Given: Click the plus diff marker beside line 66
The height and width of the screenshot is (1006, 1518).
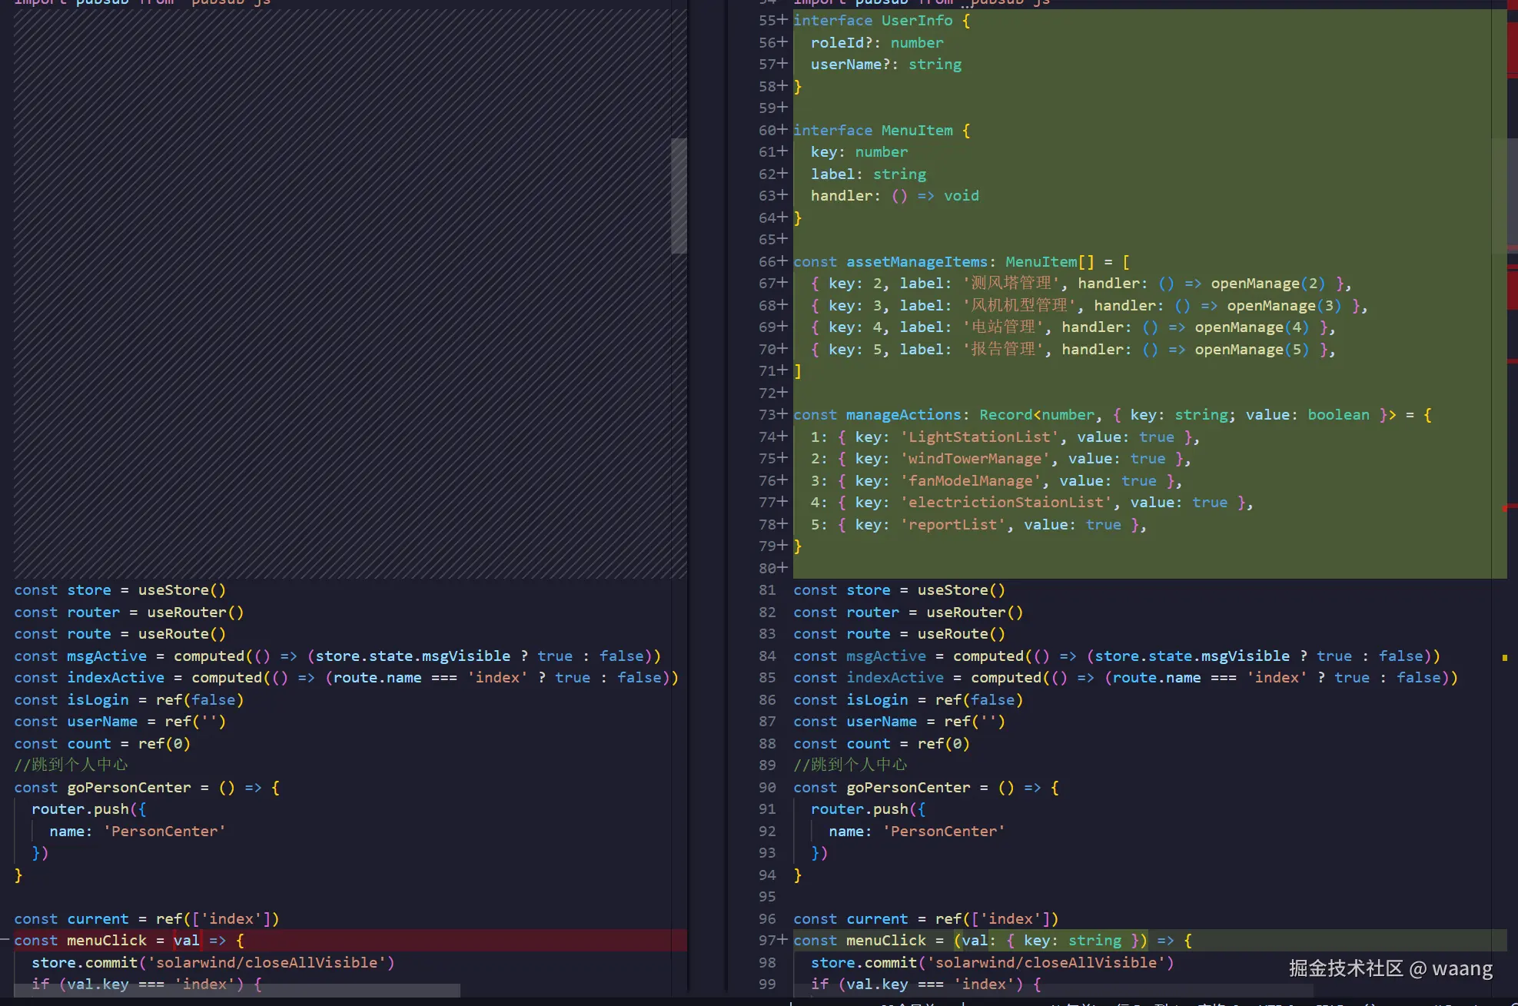Looking at the screenshot, I should pos(782,261).
